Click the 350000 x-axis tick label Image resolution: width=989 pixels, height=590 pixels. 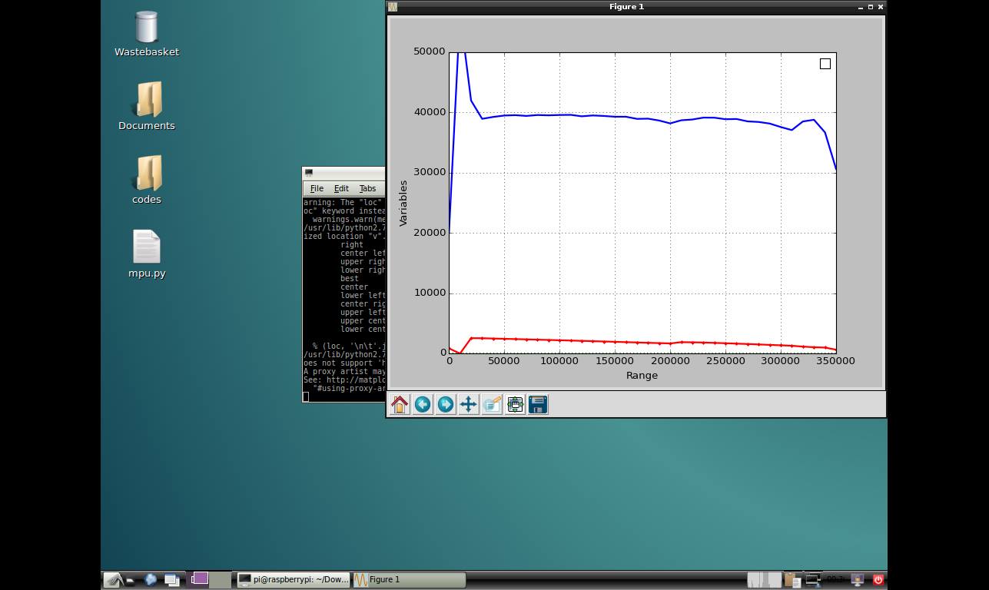(x=835, y=360)
